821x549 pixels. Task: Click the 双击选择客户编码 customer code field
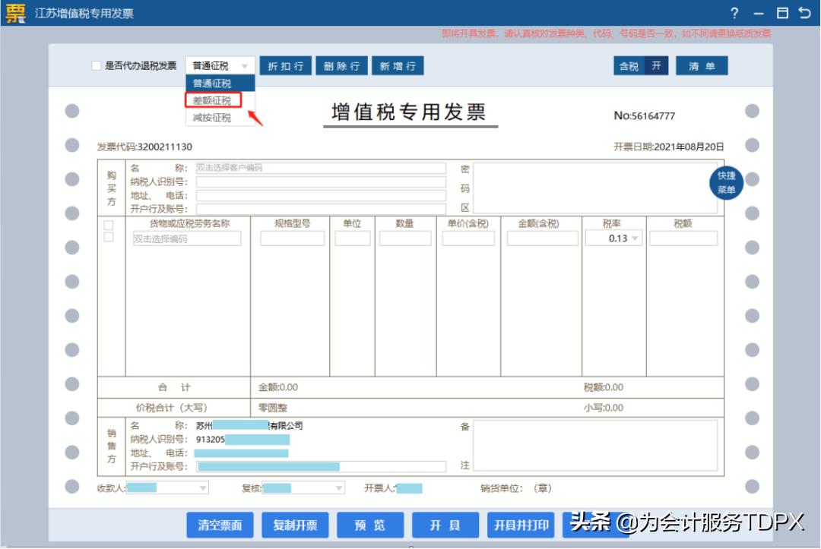(319, 168)
